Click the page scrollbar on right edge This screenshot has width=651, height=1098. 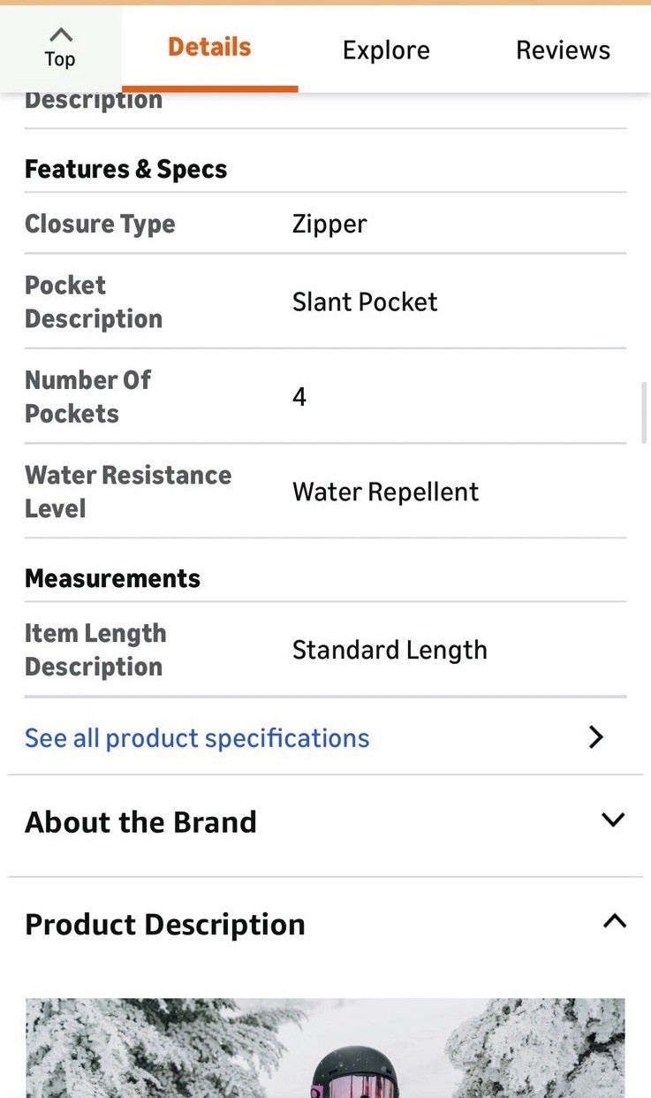pos(645,412)
